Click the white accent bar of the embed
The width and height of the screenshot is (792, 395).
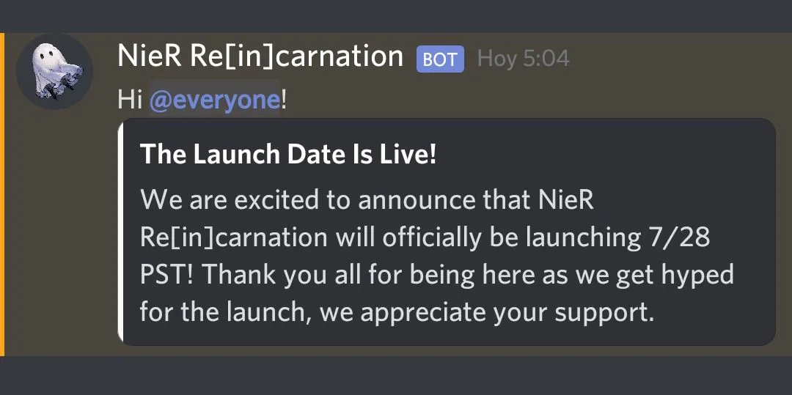[x=120, y=232]
